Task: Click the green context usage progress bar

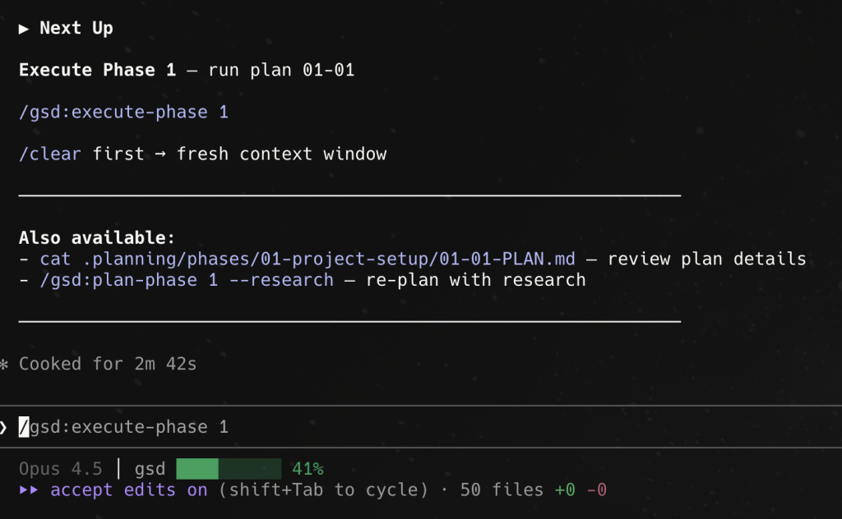Action: [229, 469]
